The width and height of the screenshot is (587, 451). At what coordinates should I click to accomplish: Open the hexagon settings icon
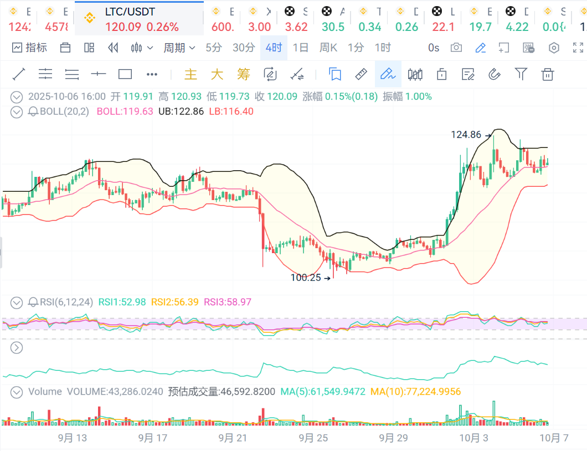click(553, 48)
